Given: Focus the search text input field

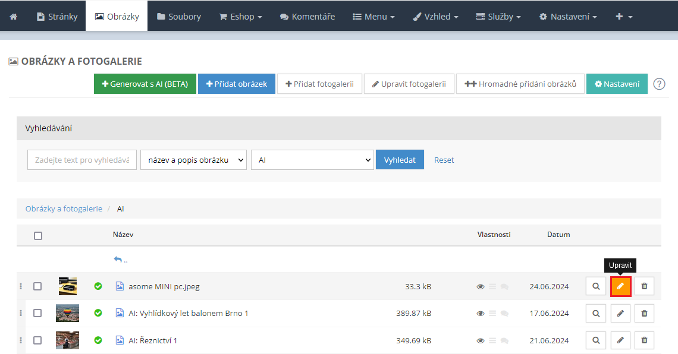Looking at the screenshot, I should pos(82,160).
